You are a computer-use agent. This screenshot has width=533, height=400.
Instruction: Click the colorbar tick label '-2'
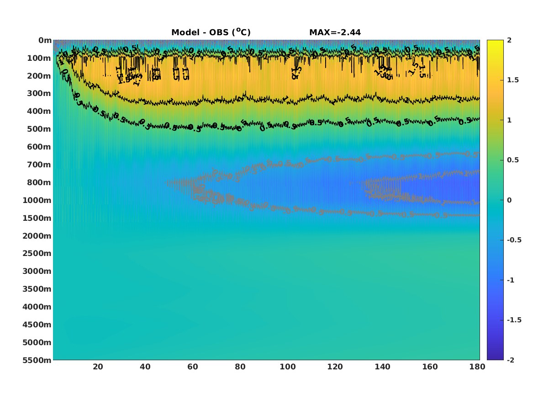[511, 360]
